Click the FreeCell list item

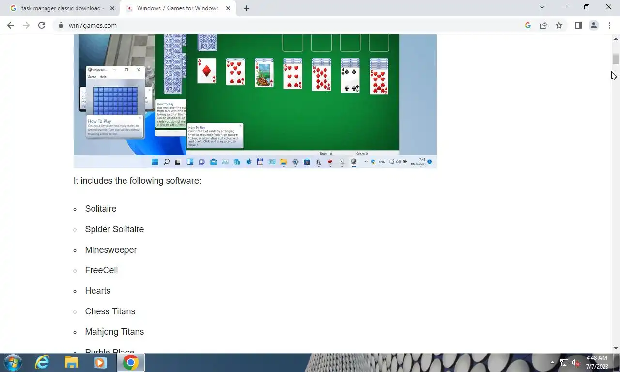[x=101, y=270]
